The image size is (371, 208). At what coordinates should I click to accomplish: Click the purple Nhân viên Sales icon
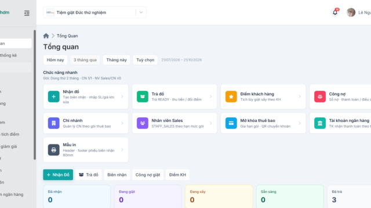[x=143, y=123]
